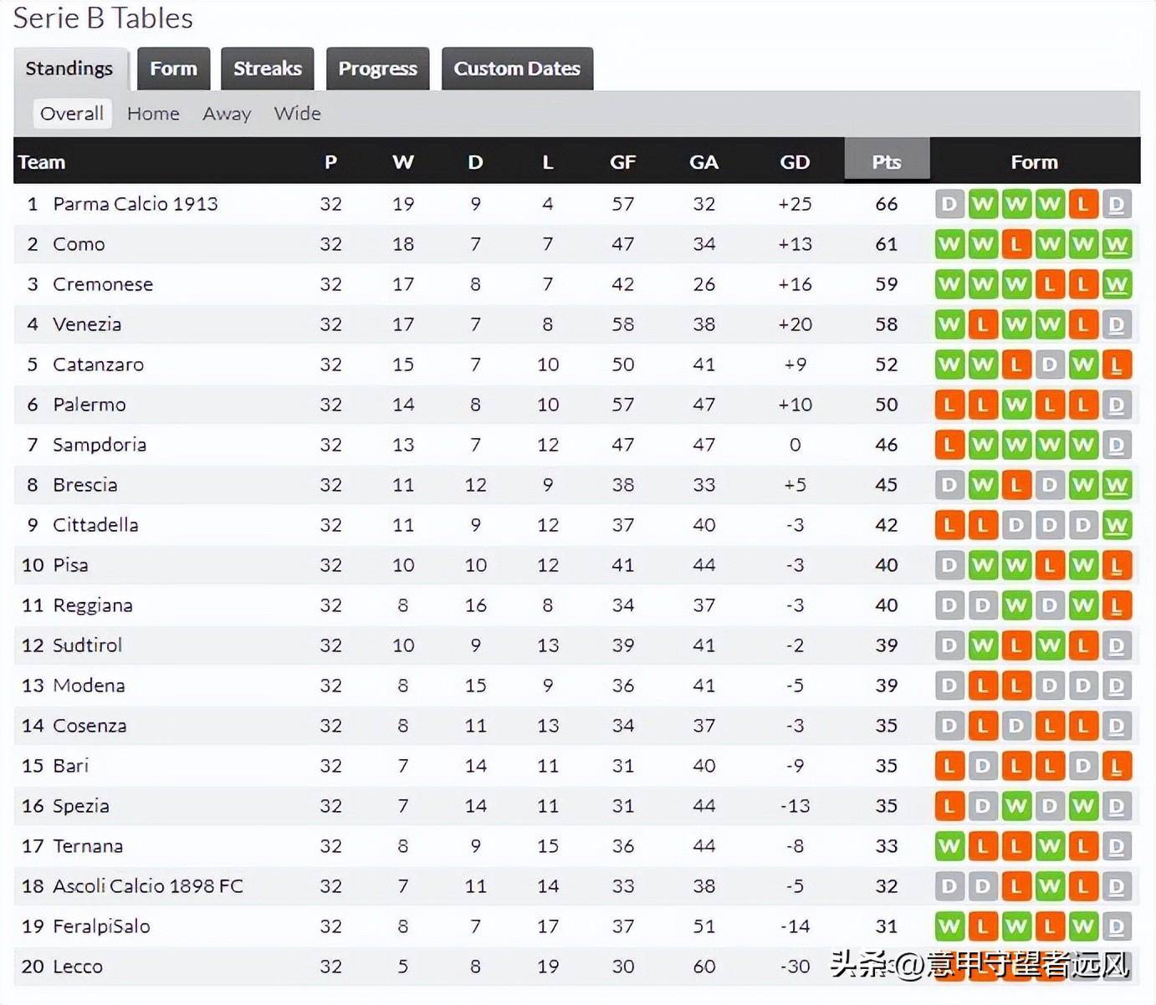The image size is (1156, 1005).
Task: Open the Progress tab
Action: point(377,69)
